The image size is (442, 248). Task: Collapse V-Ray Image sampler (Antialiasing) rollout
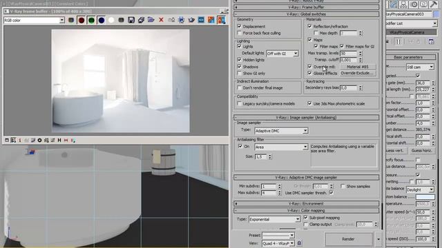(307, 117)
